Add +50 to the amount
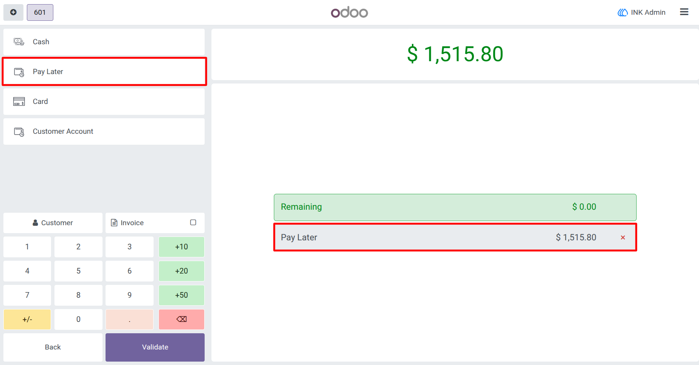Screen dimensions: 699x365 click(x=182, y=295)
